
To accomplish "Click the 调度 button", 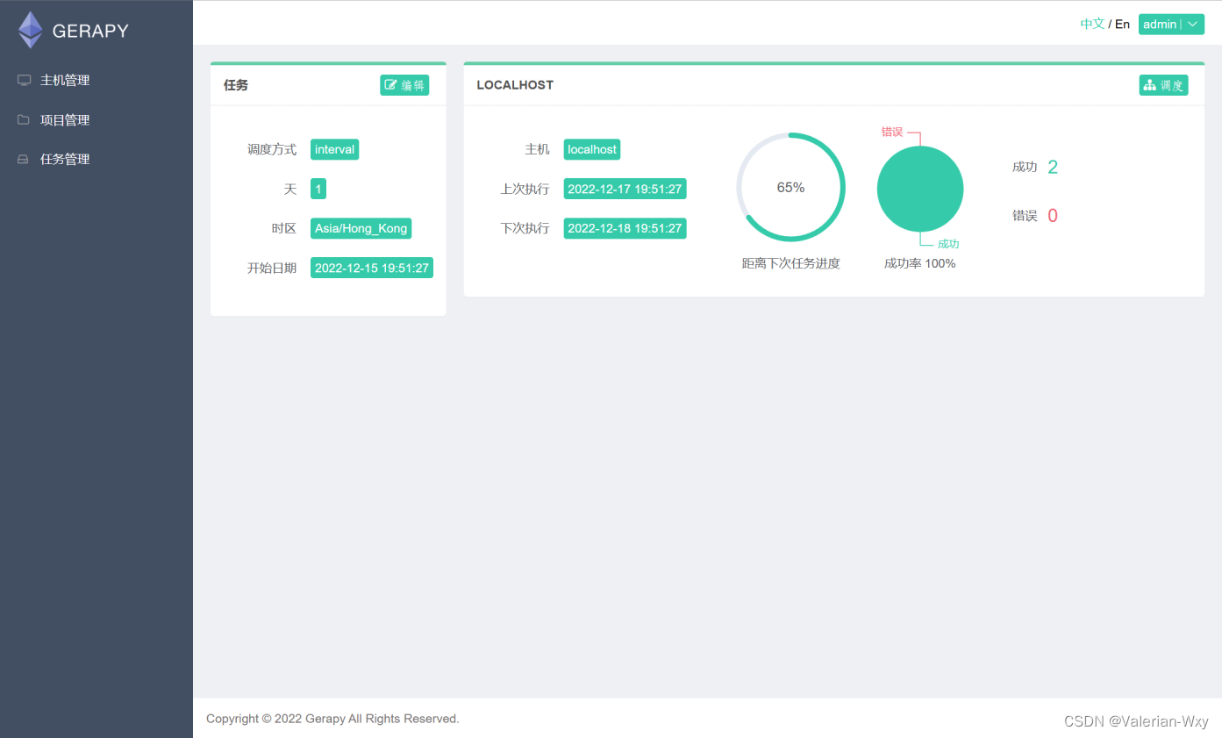I will (1163, 85).
